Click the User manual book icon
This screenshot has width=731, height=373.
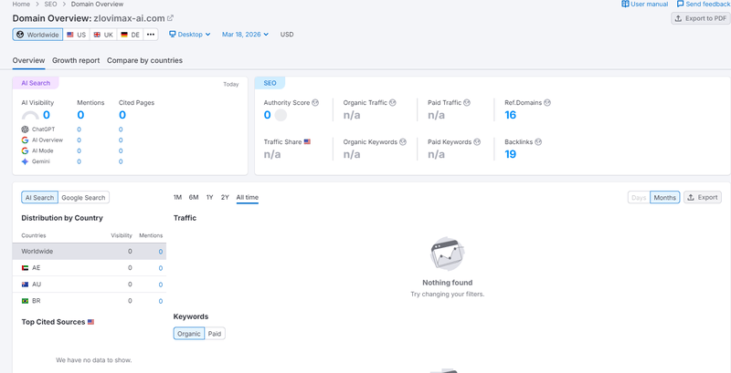pos(625,5)
